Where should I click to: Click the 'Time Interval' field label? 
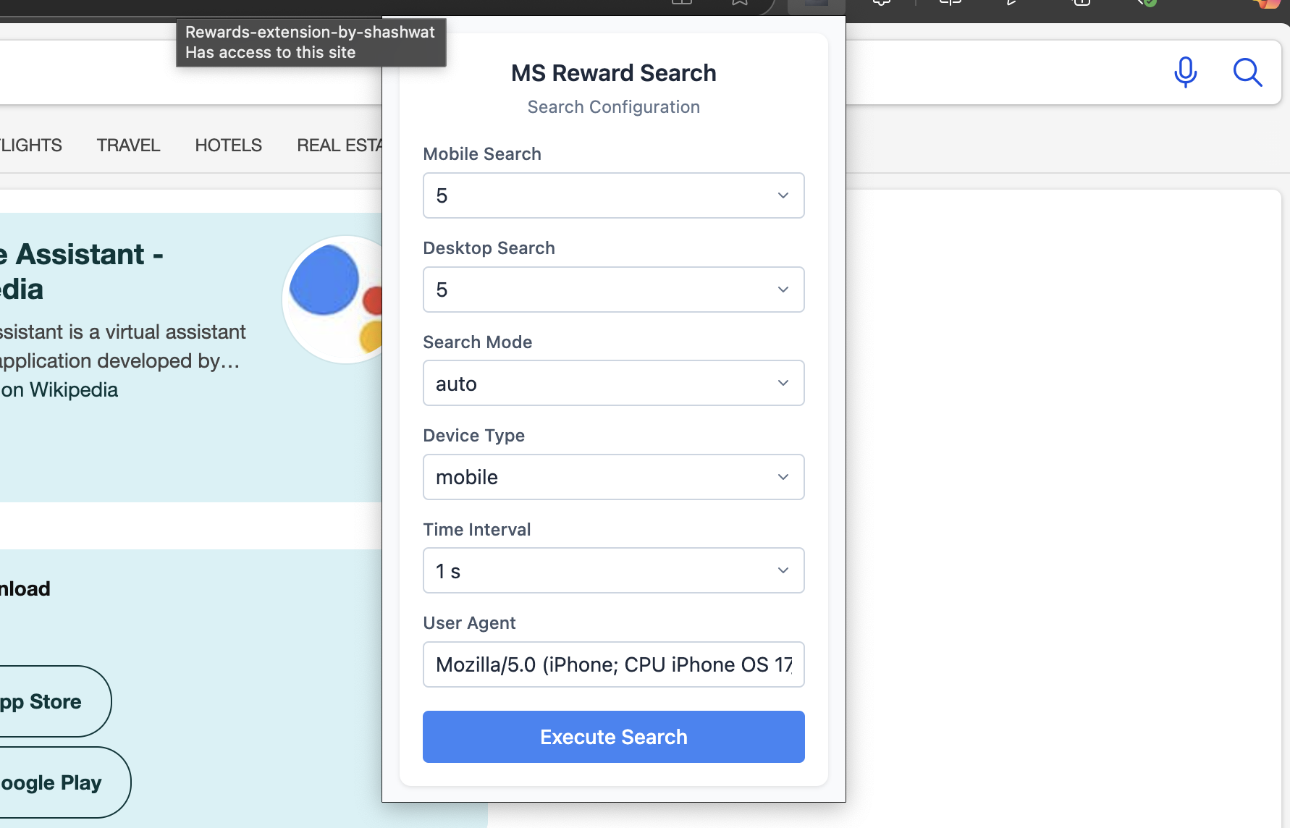[476, 530]
